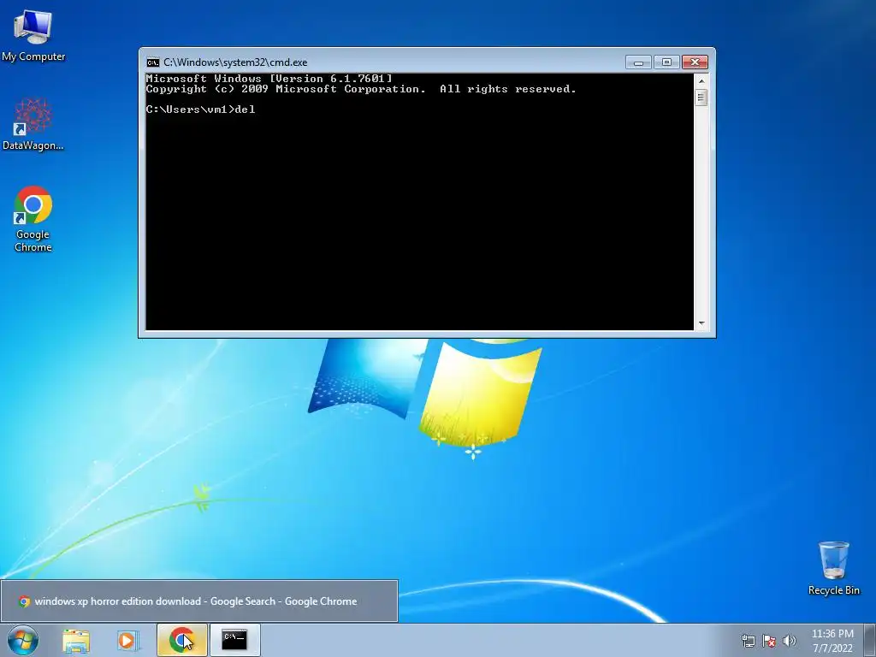This screenshot has width=876, height=657.
Task: Click the 'Microsoft Windows [Version 6.1.7601]' text
Action: [x=269, y=79]
